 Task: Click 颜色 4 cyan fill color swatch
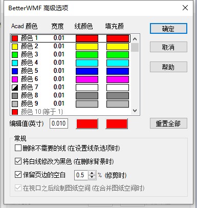pos(118,63)
